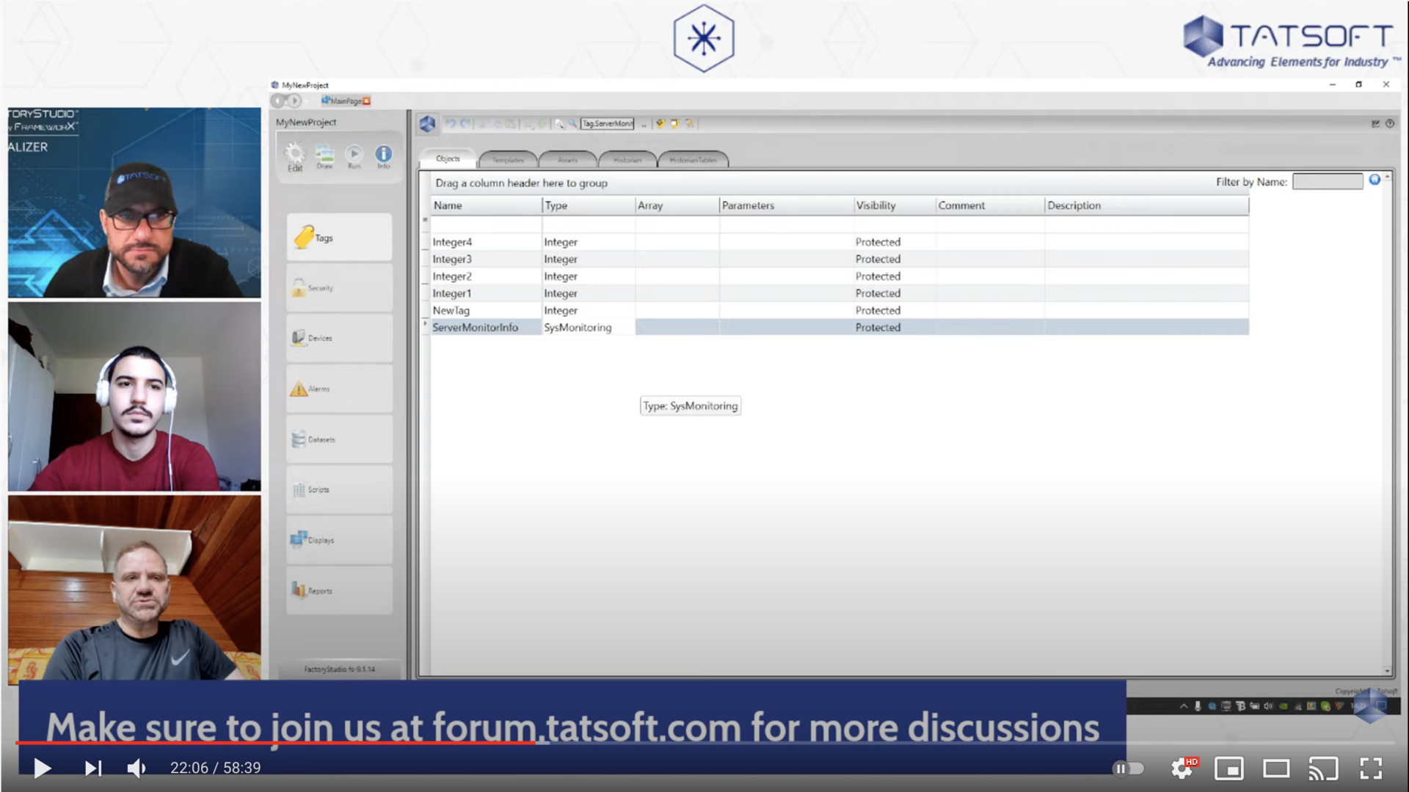Toggle the autoplay switch
This screenshot has height=792, width=1409.
click(1128, 769)
